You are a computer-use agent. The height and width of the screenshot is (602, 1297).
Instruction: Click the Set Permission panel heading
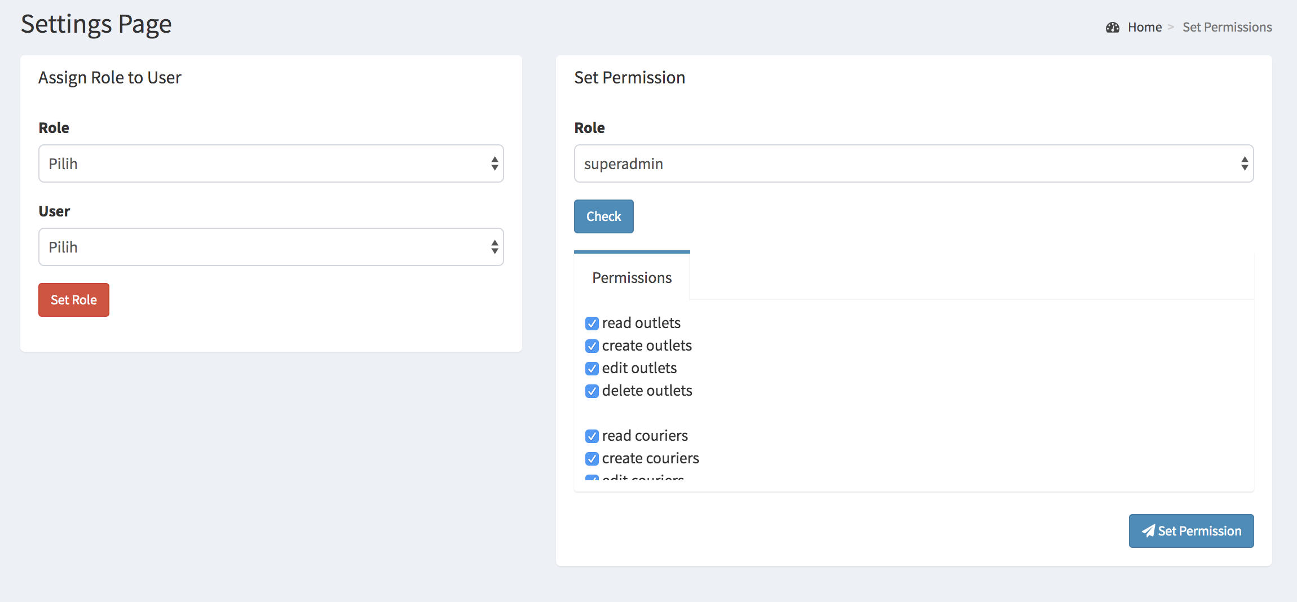tap(629, 77)
